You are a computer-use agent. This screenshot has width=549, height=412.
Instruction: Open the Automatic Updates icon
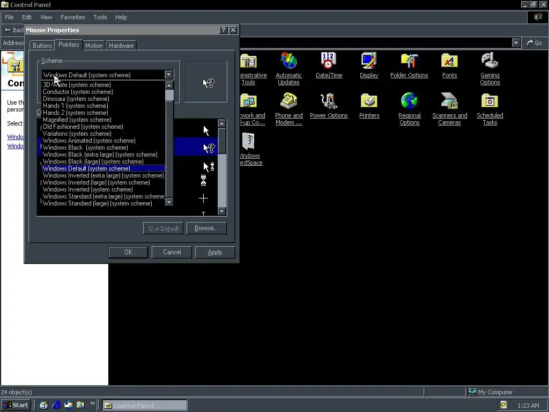tap(288, 61)
